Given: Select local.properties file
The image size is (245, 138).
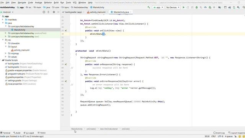Looking at the screenshot, I should (x=20, y=84).
